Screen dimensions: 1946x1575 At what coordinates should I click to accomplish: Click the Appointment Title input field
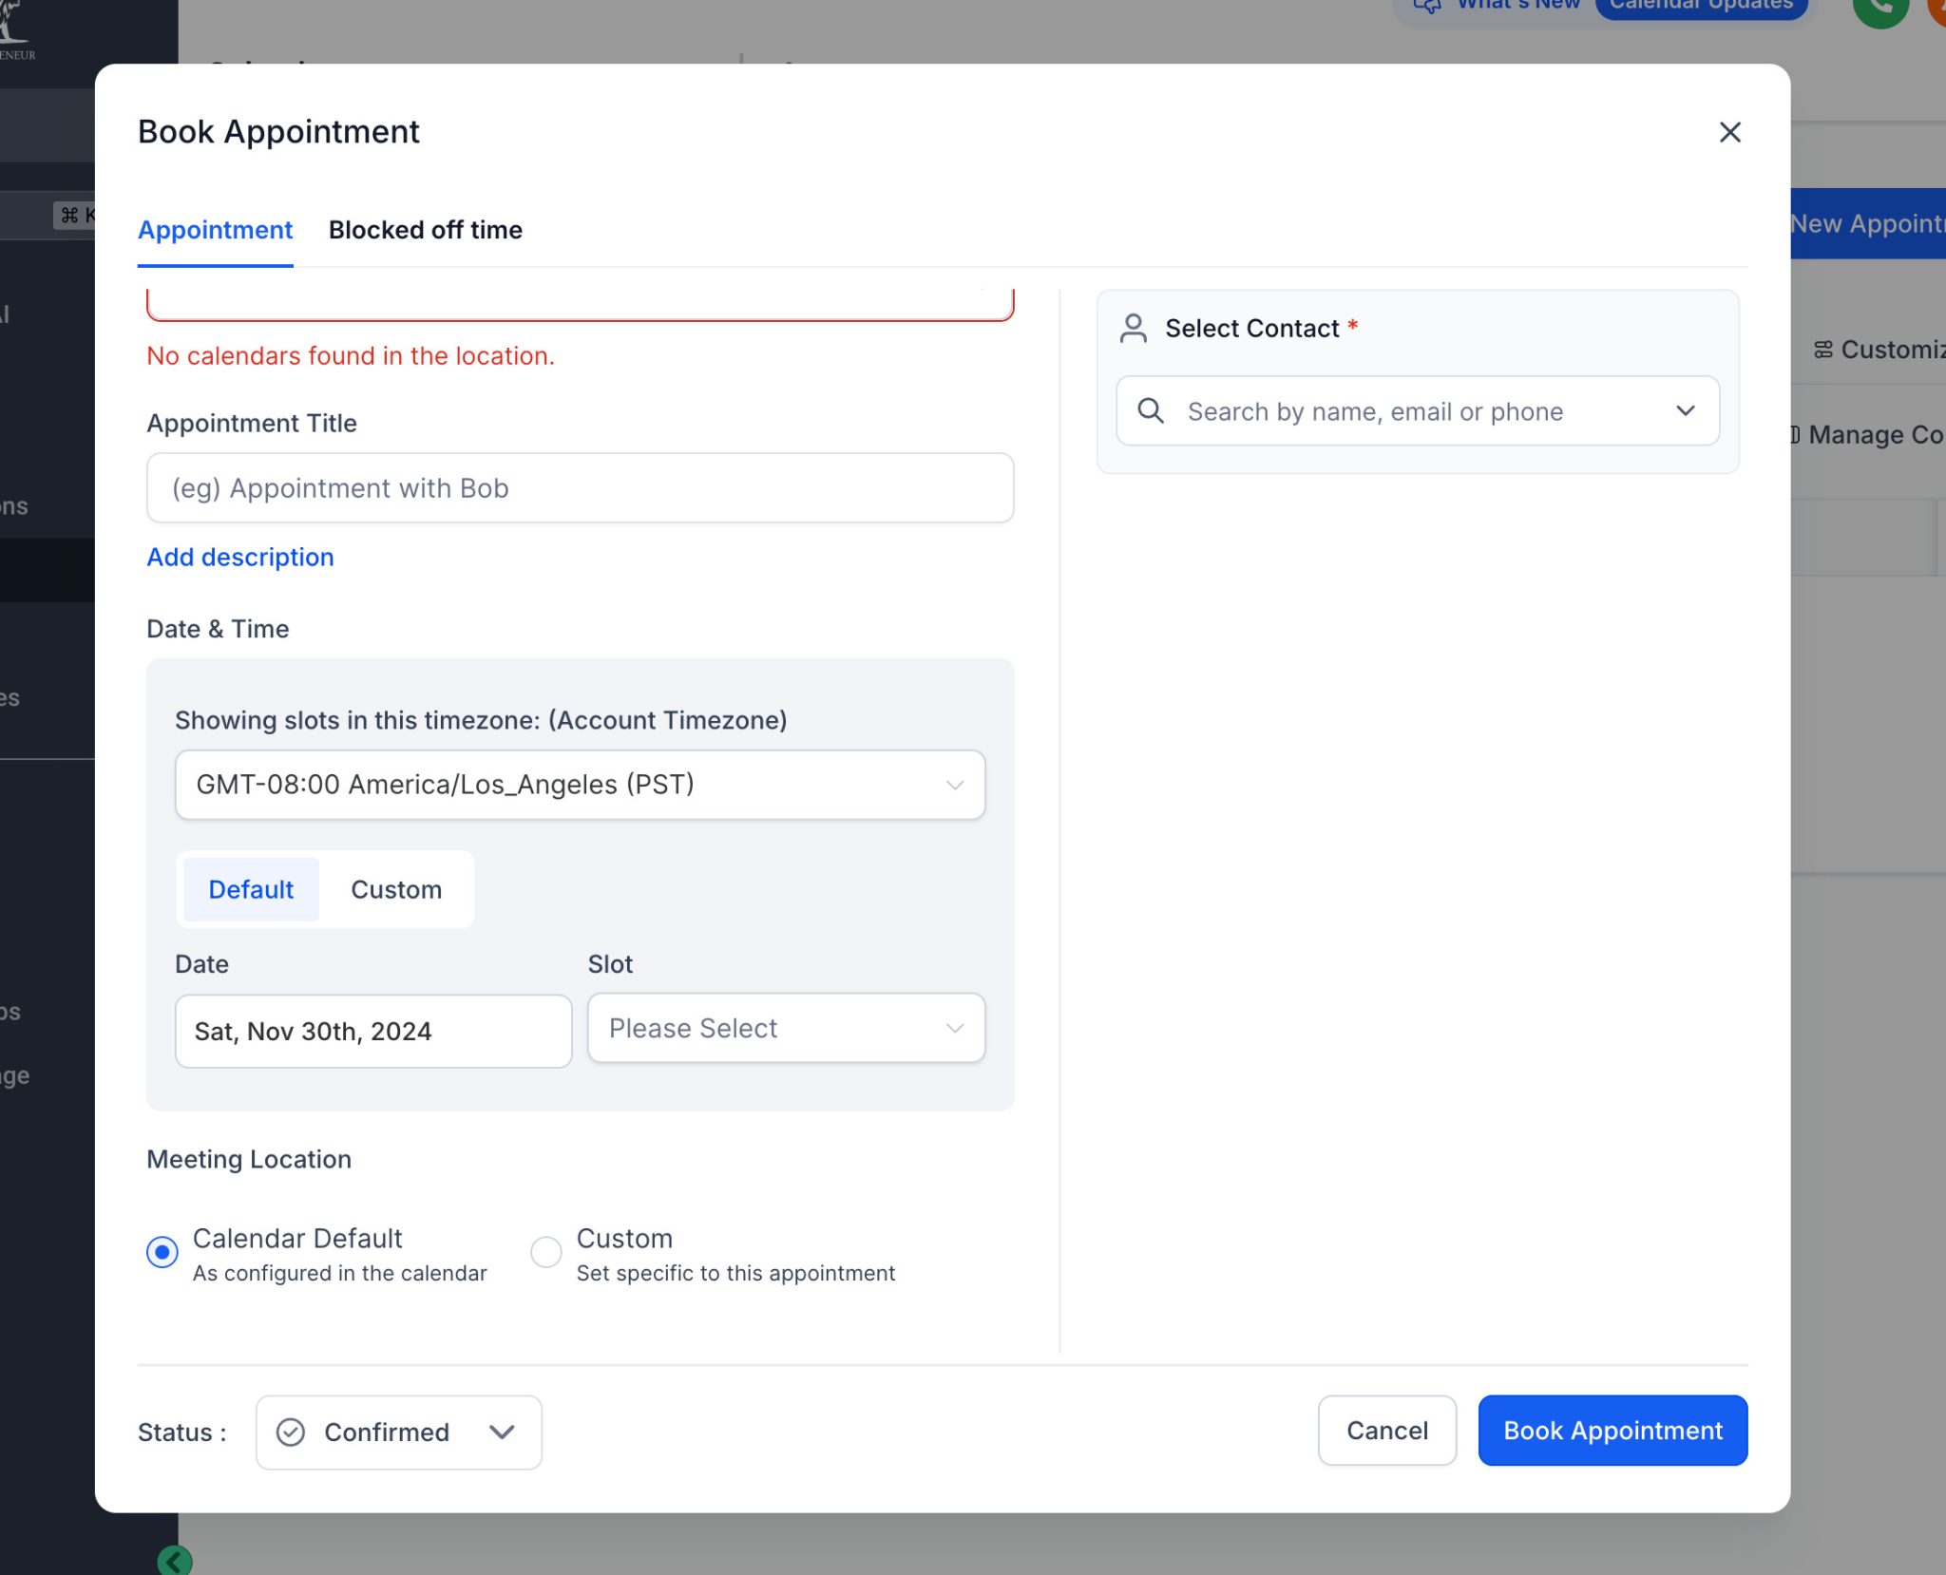580,487
